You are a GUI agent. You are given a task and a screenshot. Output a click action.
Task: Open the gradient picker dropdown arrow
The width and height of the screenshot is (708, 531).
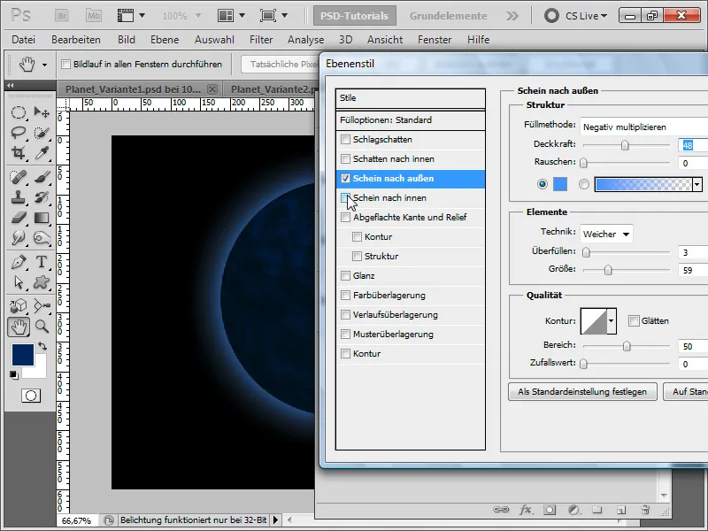coord(697,184)
